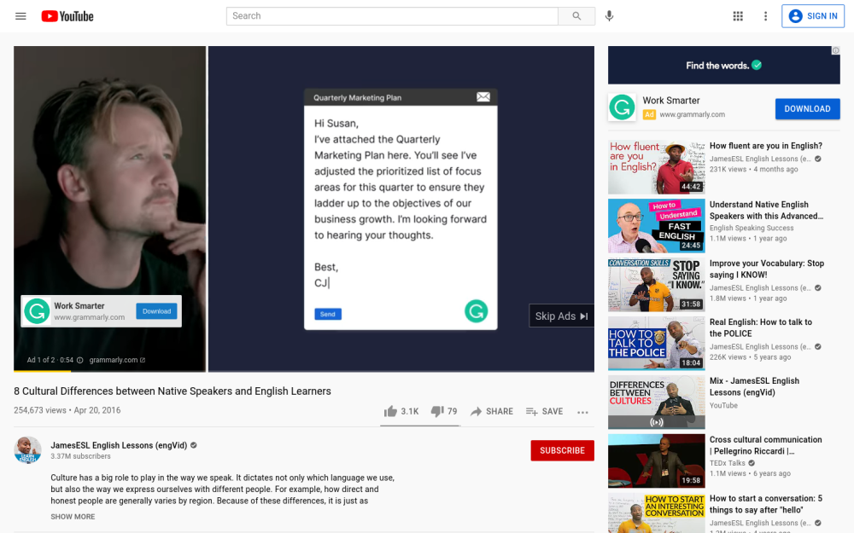The height and width of the screenshot is (533, 854).
Task: Open How to start a conversation title
Action: pos(766,504)
